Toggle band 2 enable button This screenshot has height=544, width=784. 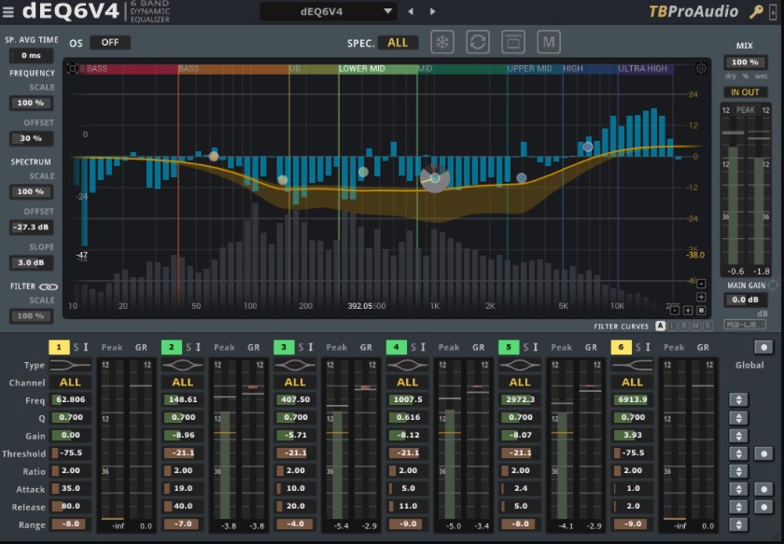coord(172,347)
